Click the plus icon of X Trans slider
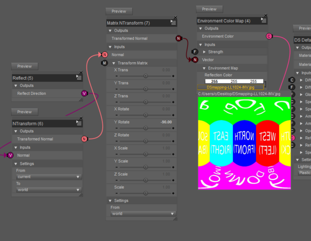Screen dimensions: 311x241 pos(173,76)
